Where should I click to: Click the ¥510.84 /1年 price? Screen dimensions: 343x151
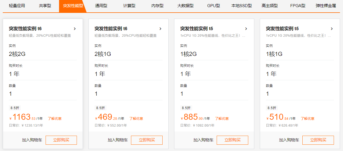(x=281, y=118)
